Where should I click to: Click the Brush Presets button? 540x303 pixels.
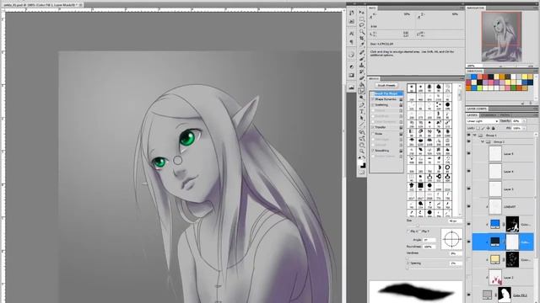click(x=386, y=85)
